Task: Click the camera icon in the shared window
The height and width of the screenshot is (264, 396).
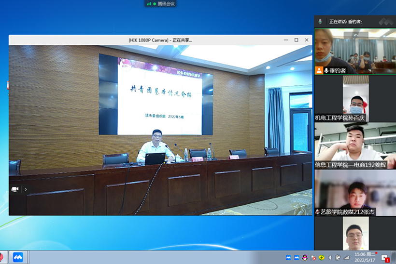Action: [x=15, y=189]
